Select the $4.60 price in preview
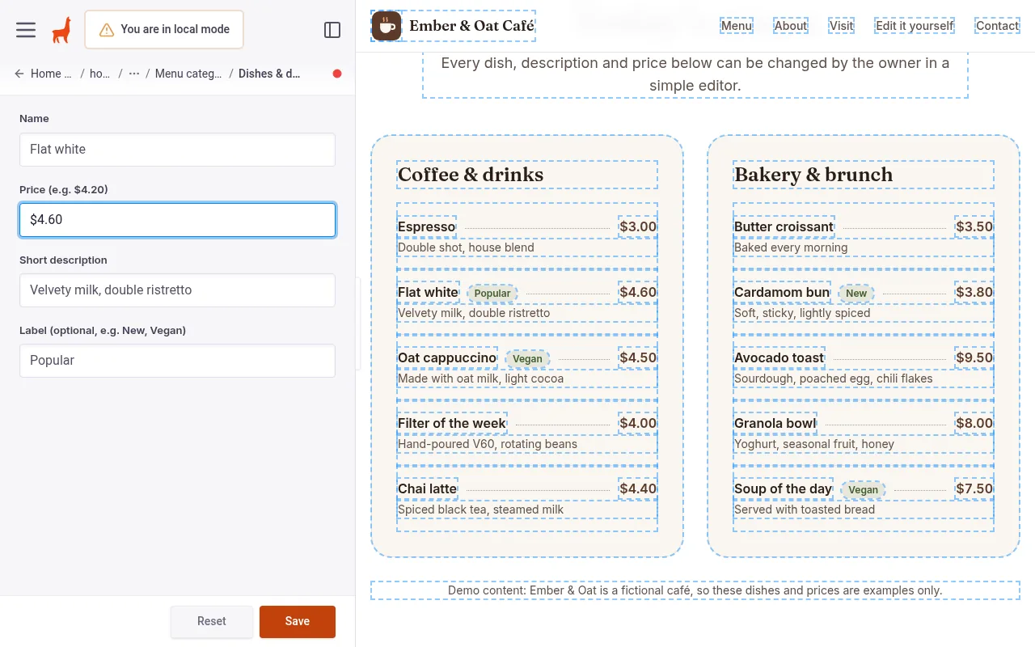This screenshot has width=1035, height=647. pyautogui.click(x=638, y=292)
